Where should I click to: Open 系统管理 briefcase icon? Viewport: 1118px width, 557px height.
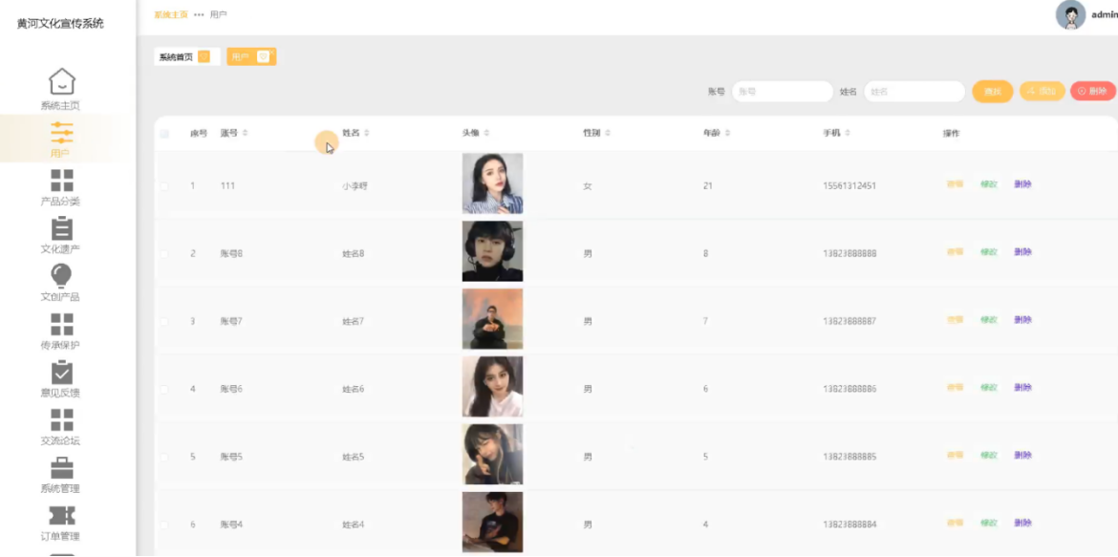(62, 468)
